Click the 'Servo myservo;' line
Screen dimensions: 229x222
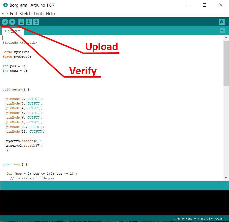click(16, 52)
